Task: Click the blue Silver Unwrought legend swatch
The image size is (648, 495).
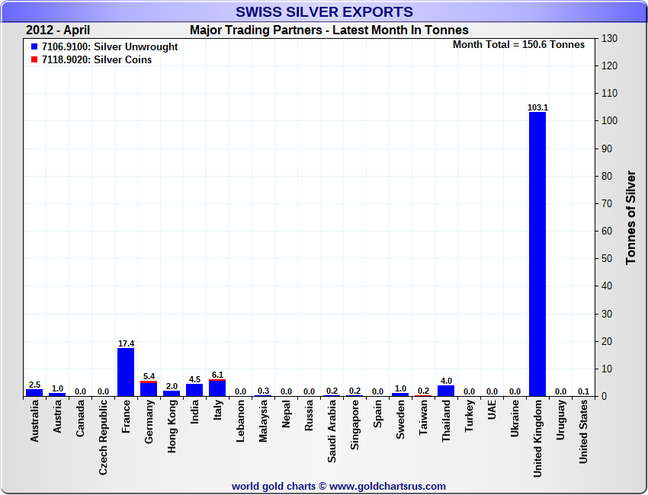Action: [34, 47]
